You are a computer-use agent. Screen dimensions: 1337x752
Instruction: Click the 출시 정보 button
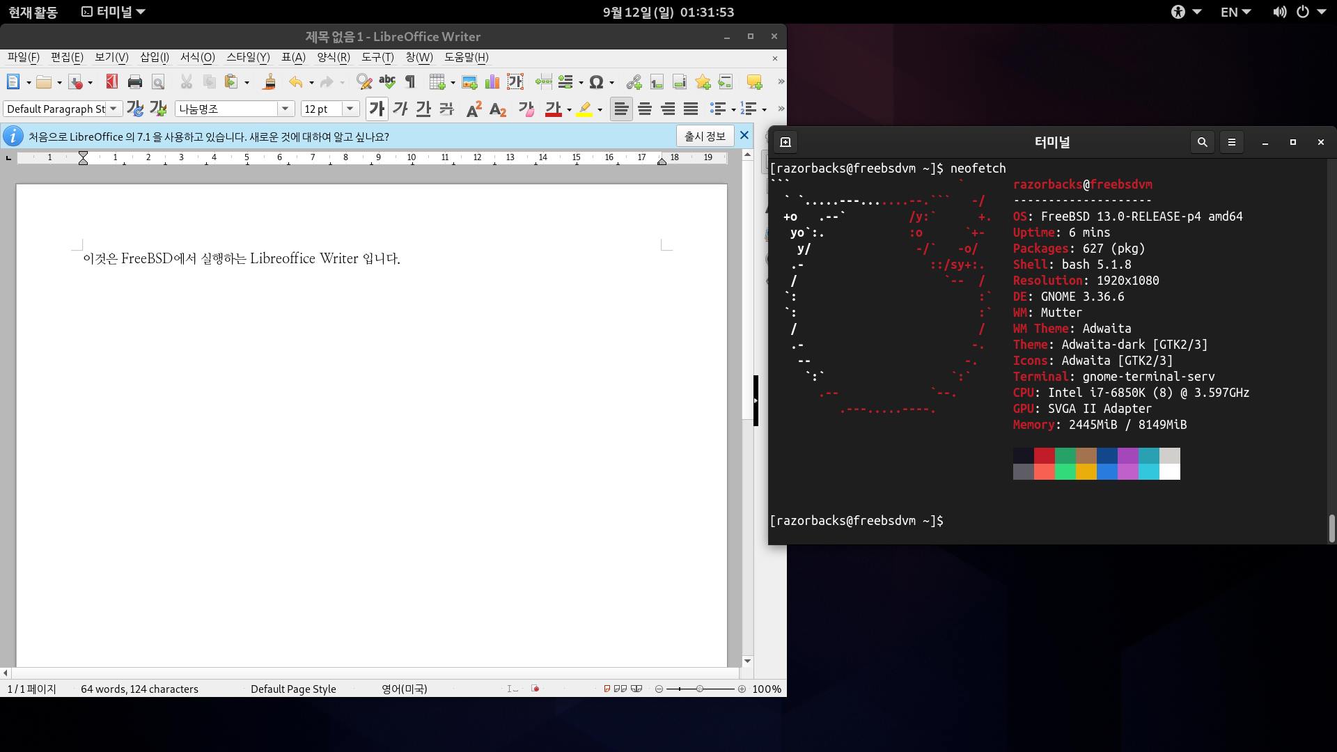(705, 136)
